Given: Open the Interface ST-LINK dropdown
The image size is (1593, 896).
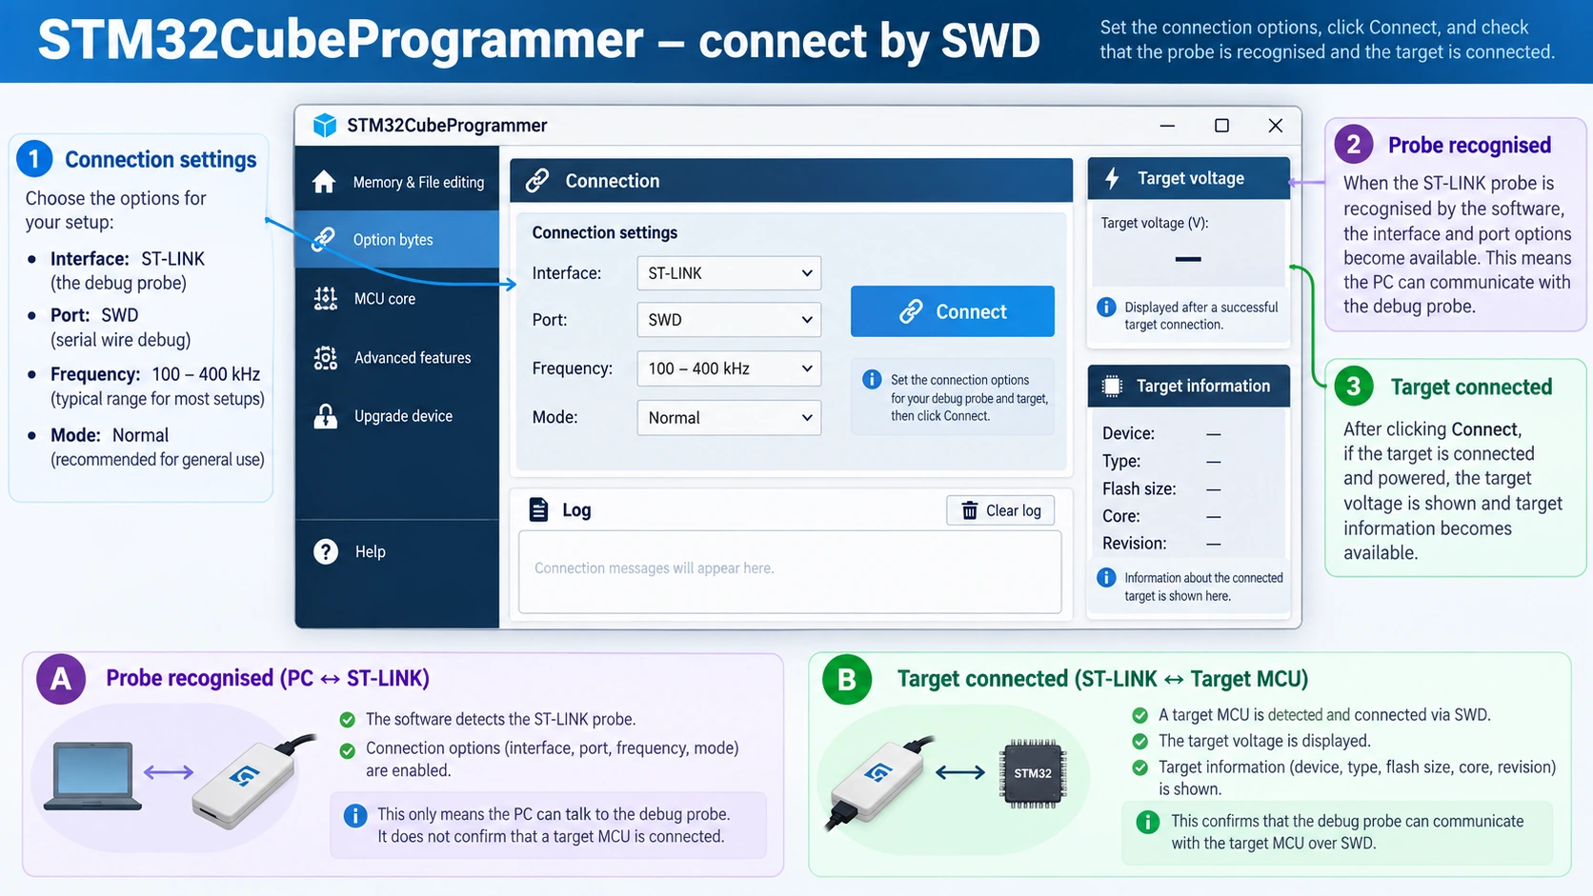Looking at the screenshot, I should tap(729, 273).
